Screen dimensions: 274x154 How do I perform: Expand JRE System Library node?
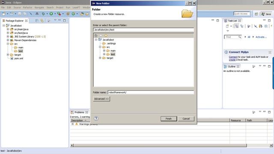(8, 36)
